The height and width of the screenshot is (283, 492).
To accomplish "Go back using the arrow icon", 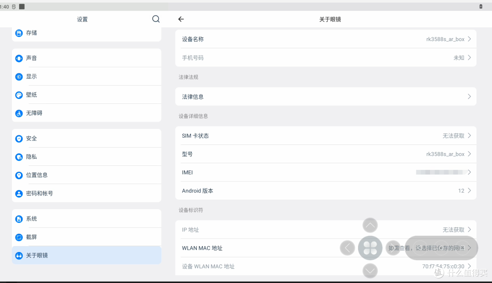I will click(181, 19).
